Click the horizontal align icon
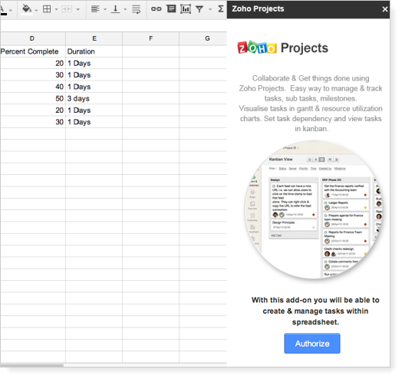 [x=95, y=9]
